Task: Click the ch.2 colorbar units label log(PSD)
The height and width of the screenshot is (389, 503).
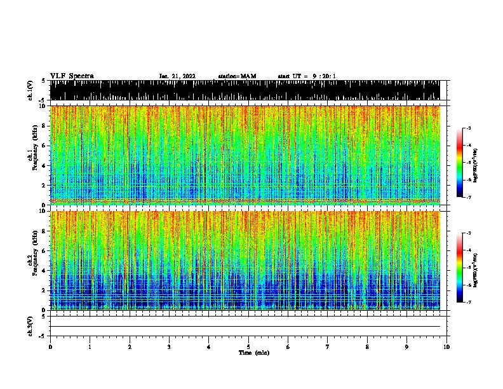Action: point(476,270)
